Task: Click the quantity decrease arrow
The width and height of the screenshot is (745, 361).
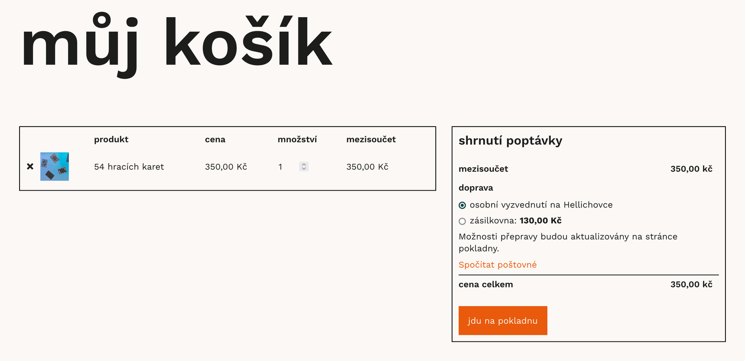Action: tap(304, 169)
